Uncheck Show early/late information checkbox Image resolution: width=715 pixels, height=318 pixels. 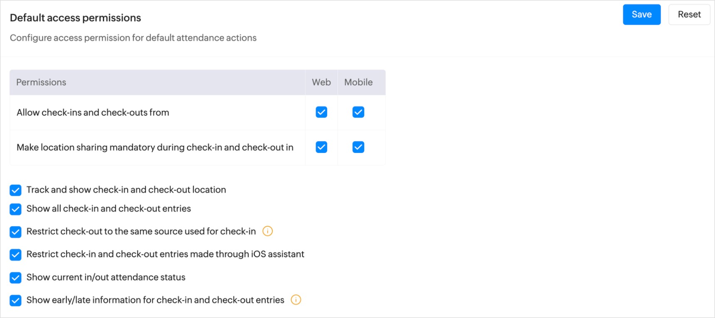tap(15, 301)
